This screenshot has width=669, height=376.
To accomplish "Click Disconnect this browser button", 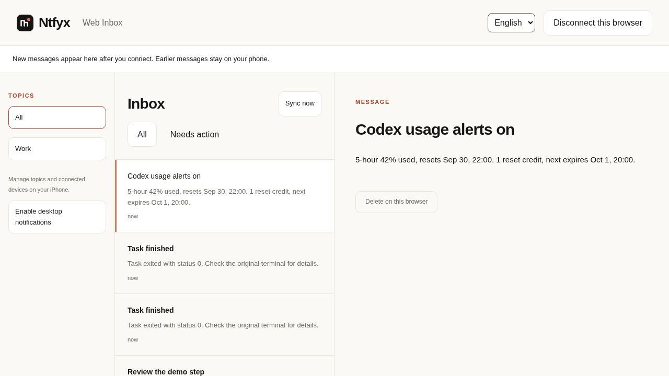I will (598, 23).
